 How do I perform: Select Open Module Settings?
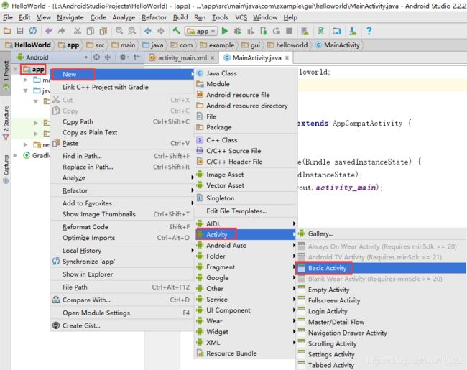pyautogui.click(x=122, y=313)
